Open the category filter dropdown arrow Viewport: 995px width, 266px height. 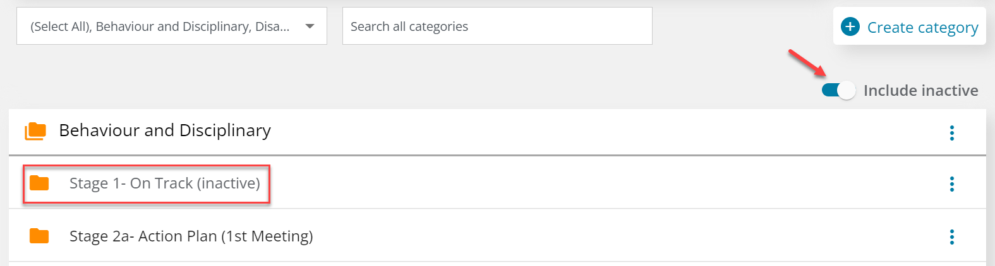(310, 26)
